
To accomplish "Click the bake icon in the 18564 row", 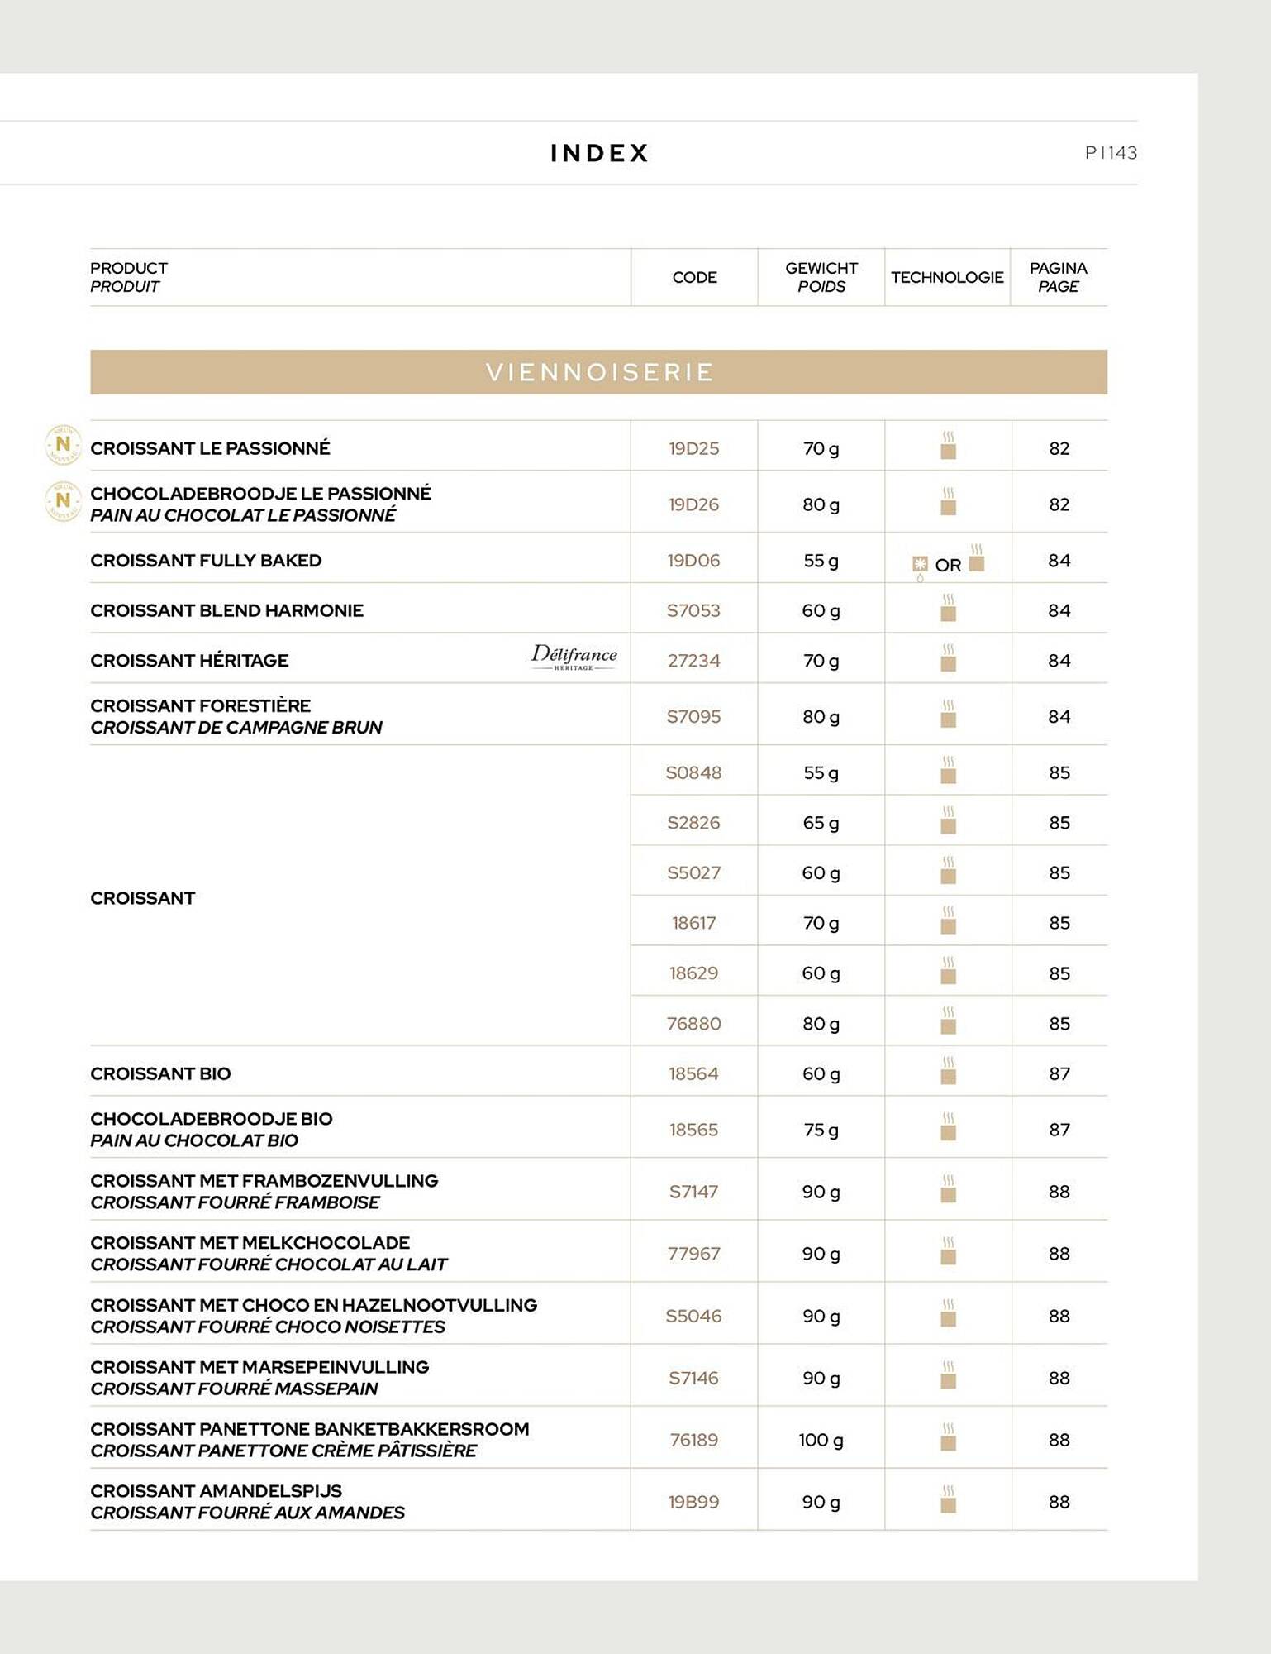I will pyautogui.click(x=949, y=1071).
